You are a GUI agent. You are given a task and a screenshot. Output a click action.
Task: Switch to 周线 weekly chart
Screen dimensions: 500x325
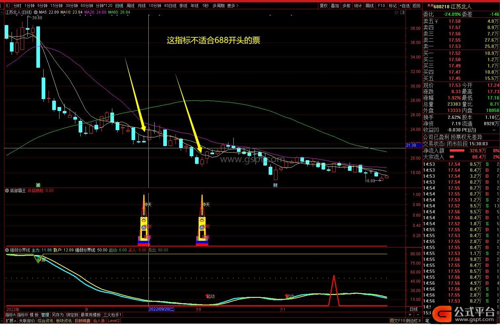131,6
